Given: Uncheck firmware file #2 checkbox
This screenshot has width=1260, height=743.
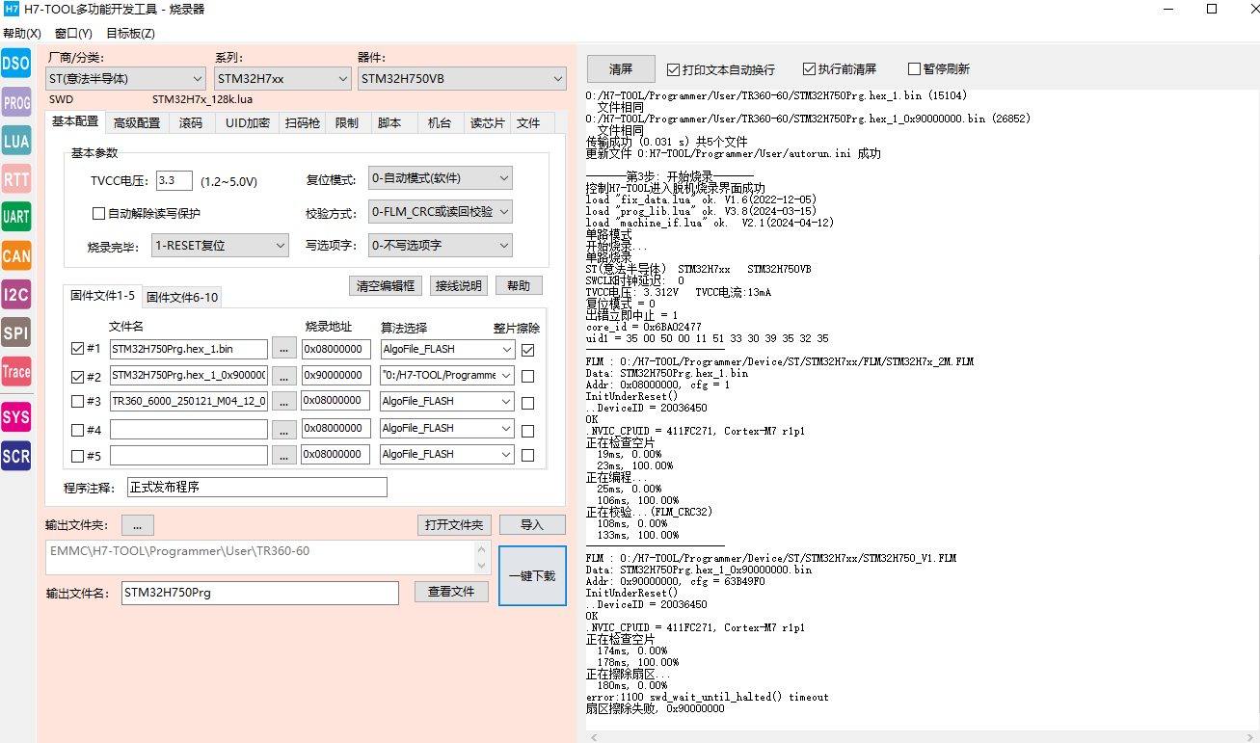Looking at the screenshot, I should pyautogui.click(x=78, y=376).
